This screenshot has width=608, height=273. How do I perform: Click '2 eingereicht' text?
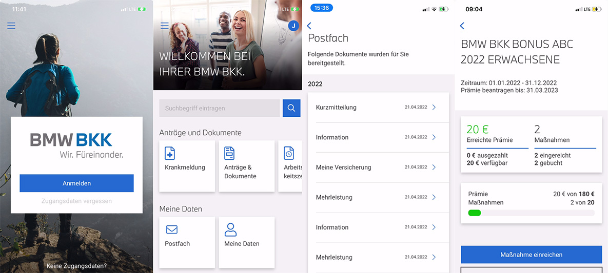click(552, 155)
